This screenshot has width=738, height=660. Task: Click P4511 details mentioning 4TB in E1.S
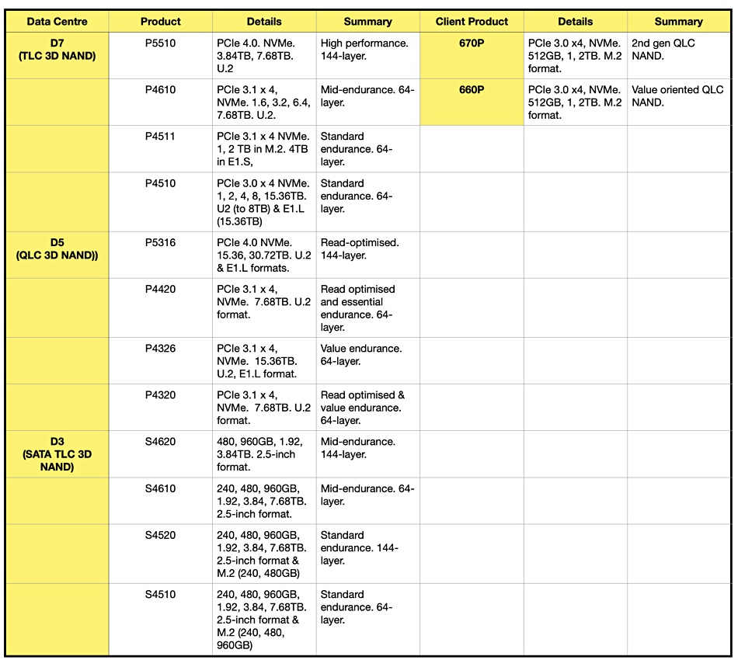[x=264, y=148]
